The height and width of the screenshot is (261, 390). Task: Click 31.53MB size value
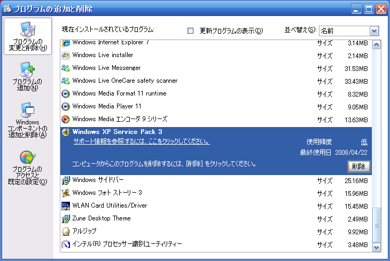[x=356, y=69]
